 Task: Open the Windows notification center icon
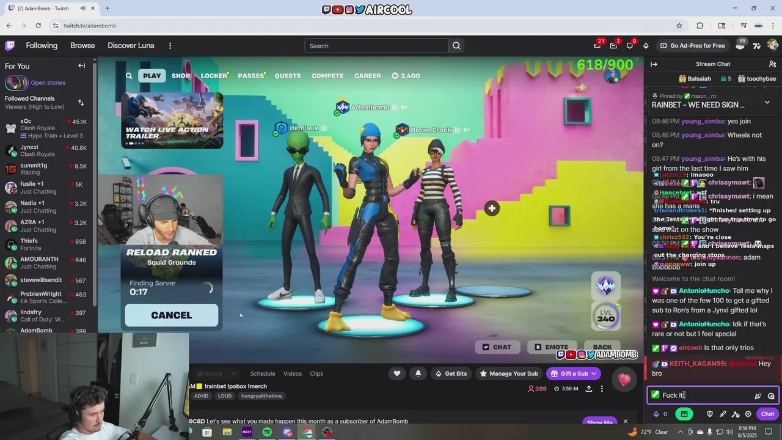tap(769, 432)
